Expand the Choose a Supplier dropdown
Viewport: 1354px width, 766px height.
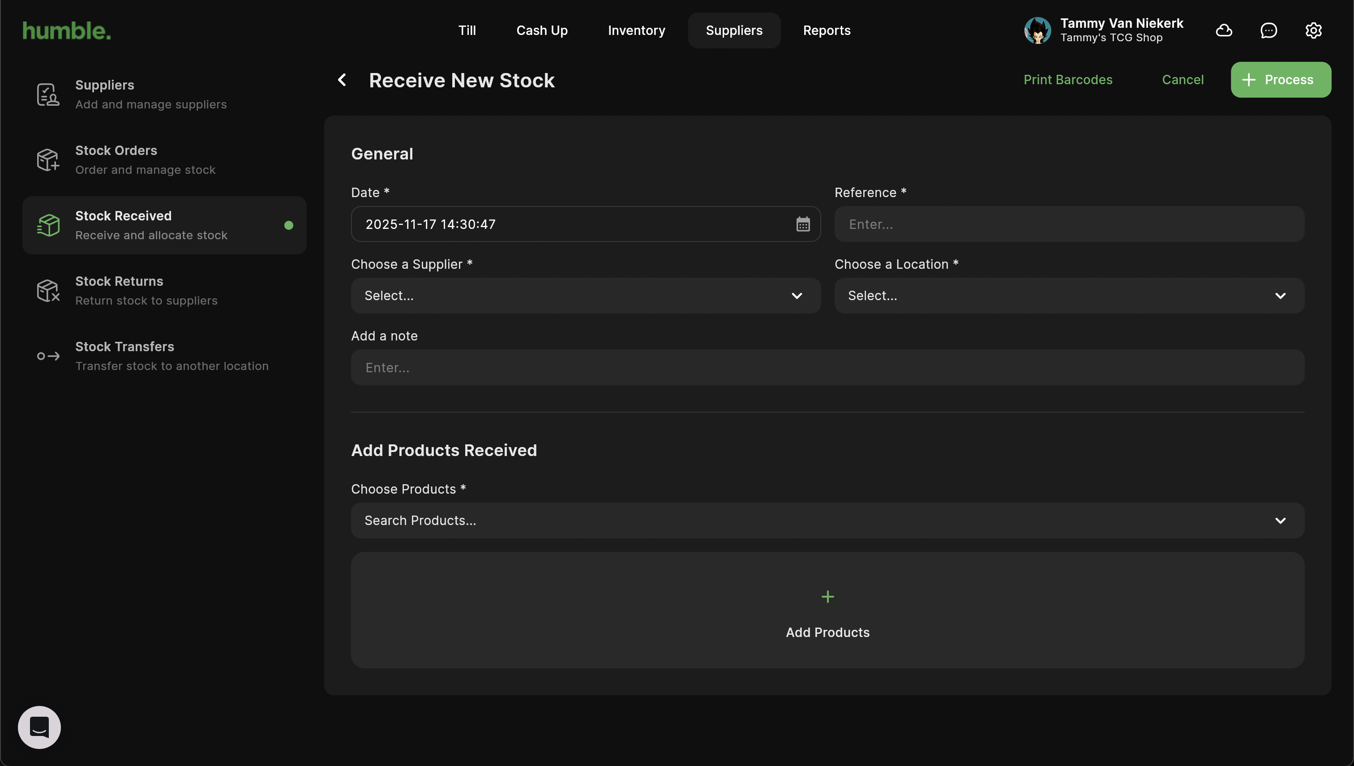click(x=585, y=296)
